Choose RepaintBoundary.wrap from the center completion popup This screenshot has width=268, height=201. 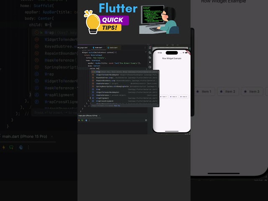pyautogui.click(x=125, y=81)
